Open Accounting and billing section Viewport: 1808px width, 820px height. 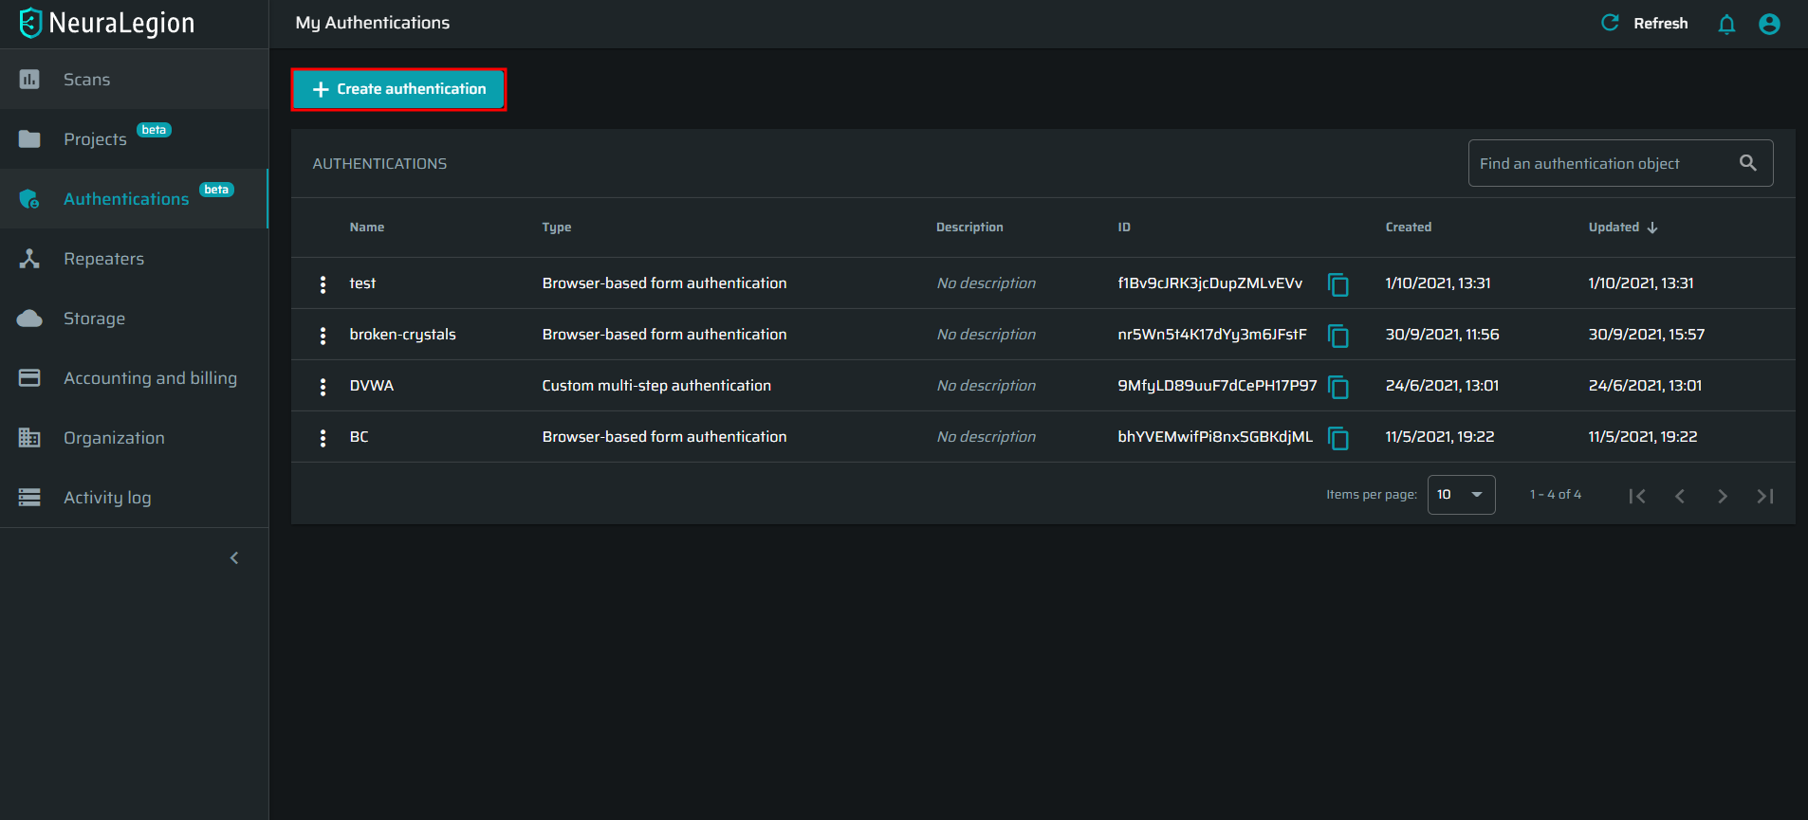134,378
